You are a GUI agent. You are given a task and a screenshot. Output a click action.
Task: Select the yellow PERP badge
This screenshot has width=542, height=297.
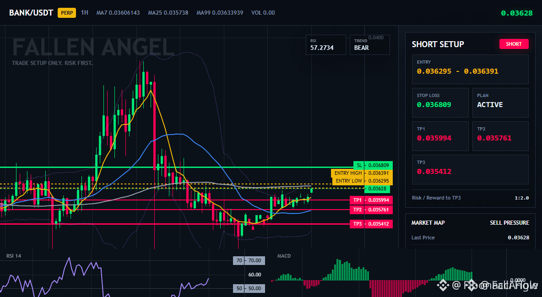67,13
